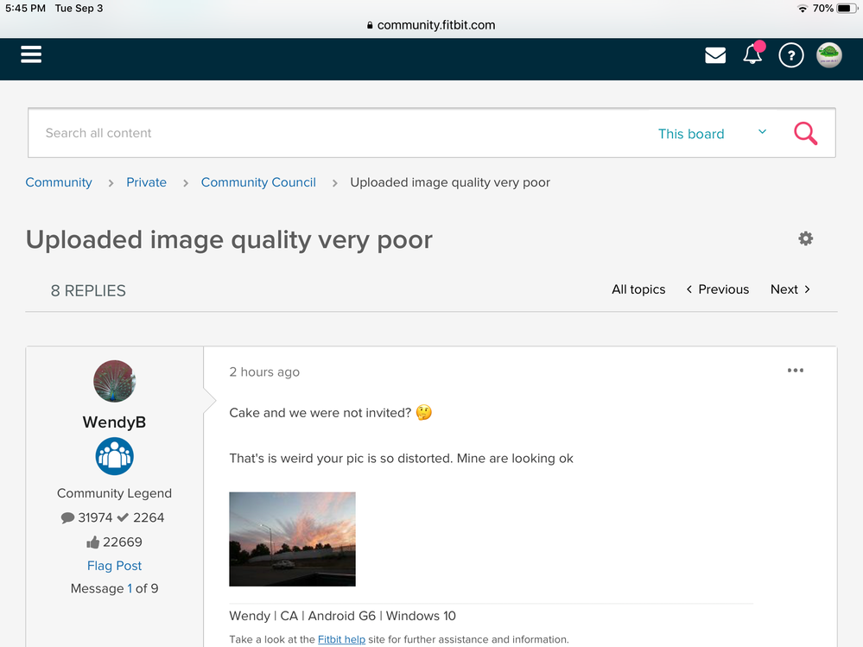Click the topic title heading

tap(229, 240)
